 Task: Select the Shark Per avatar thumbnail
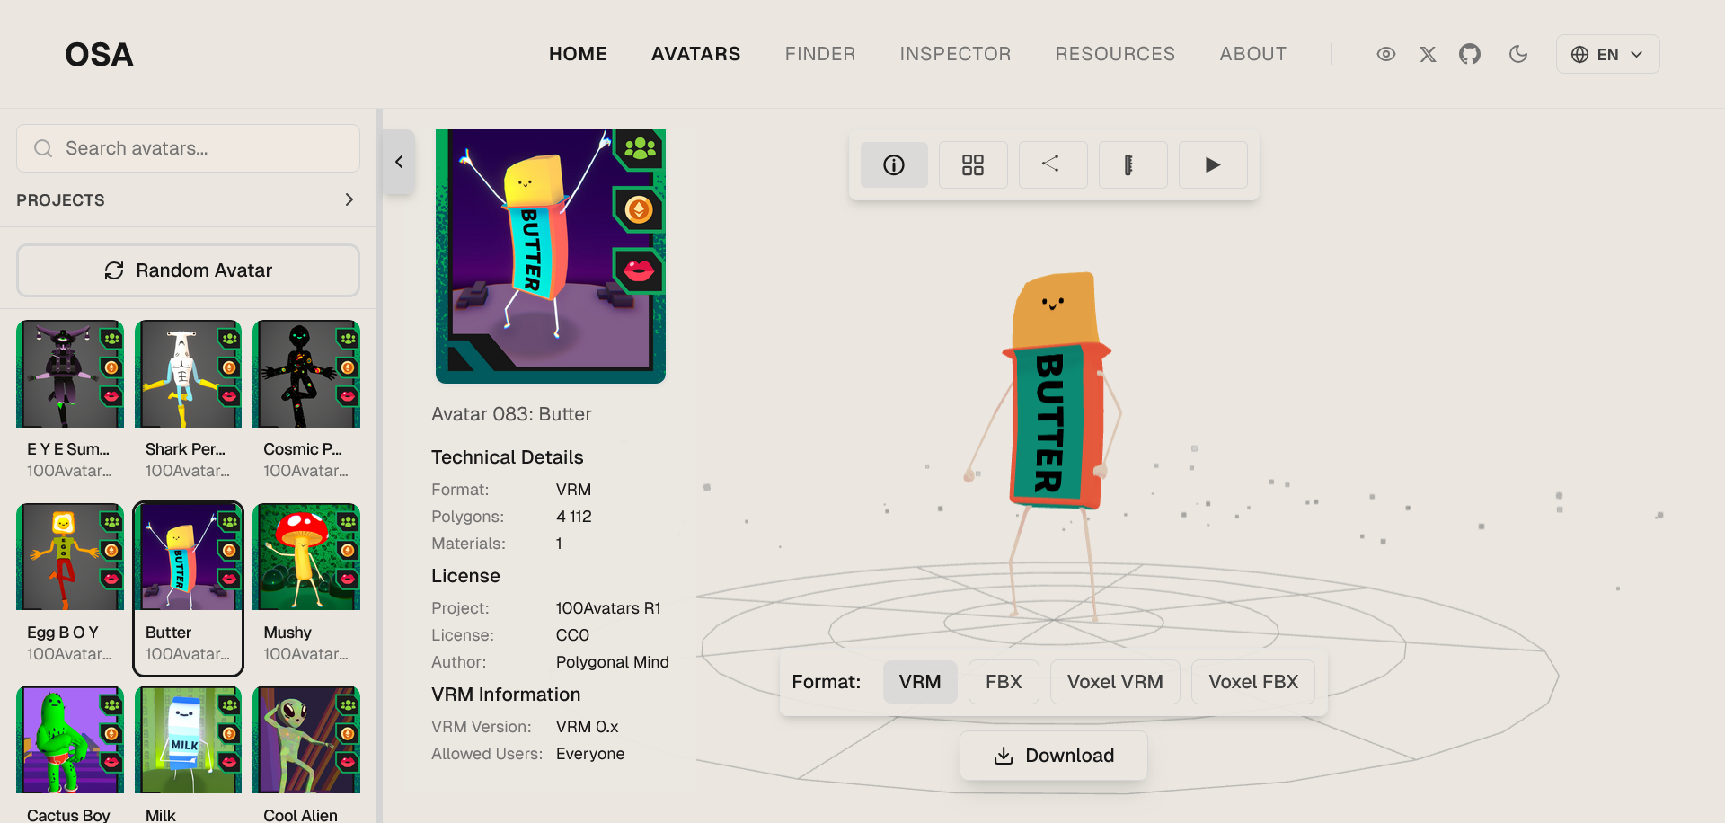[x=188, y=374]
